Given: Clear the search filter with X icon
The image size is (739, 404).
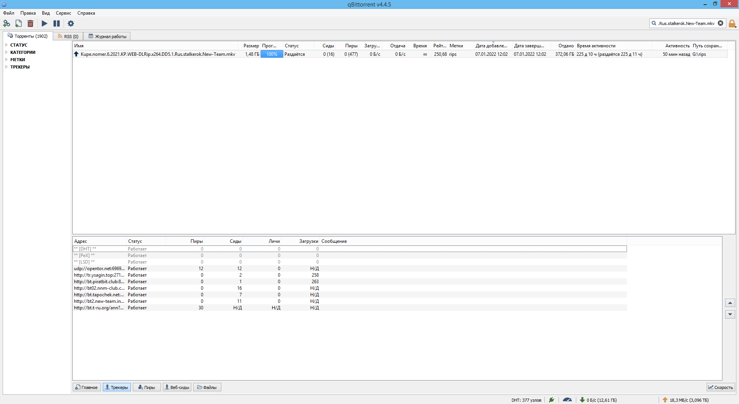Looking at the screenshot, I should (x=721, y=23).
